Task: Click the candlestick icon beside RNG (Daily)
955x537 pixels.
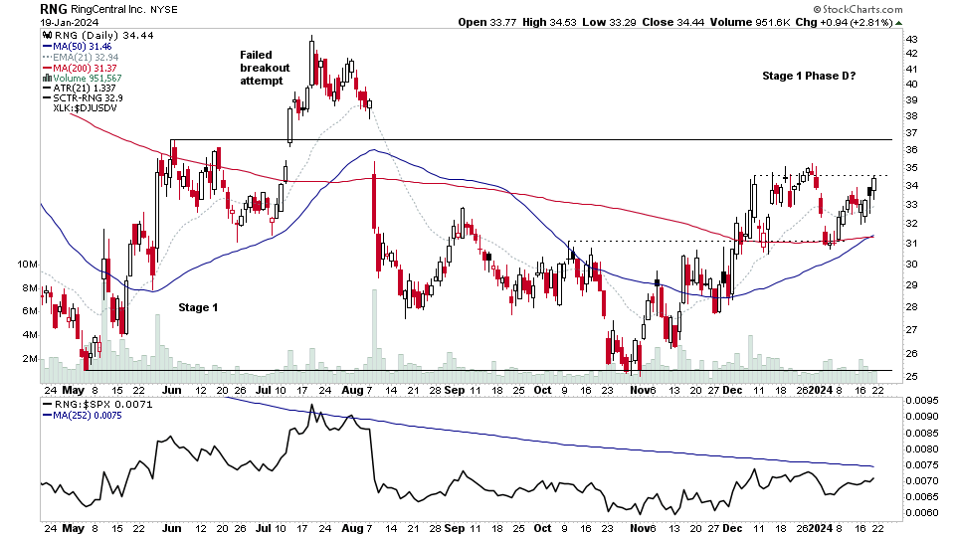Action: pos(47,36)
